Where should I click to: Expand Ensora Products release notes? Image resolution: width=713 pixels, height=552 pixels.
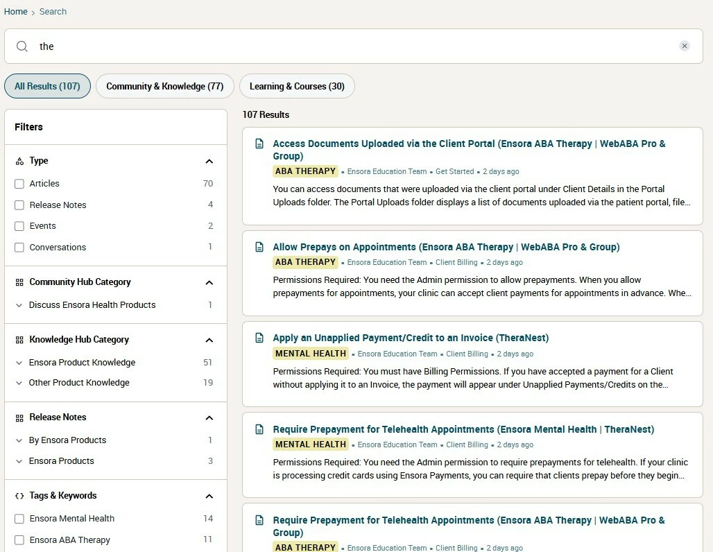(19, 462)
